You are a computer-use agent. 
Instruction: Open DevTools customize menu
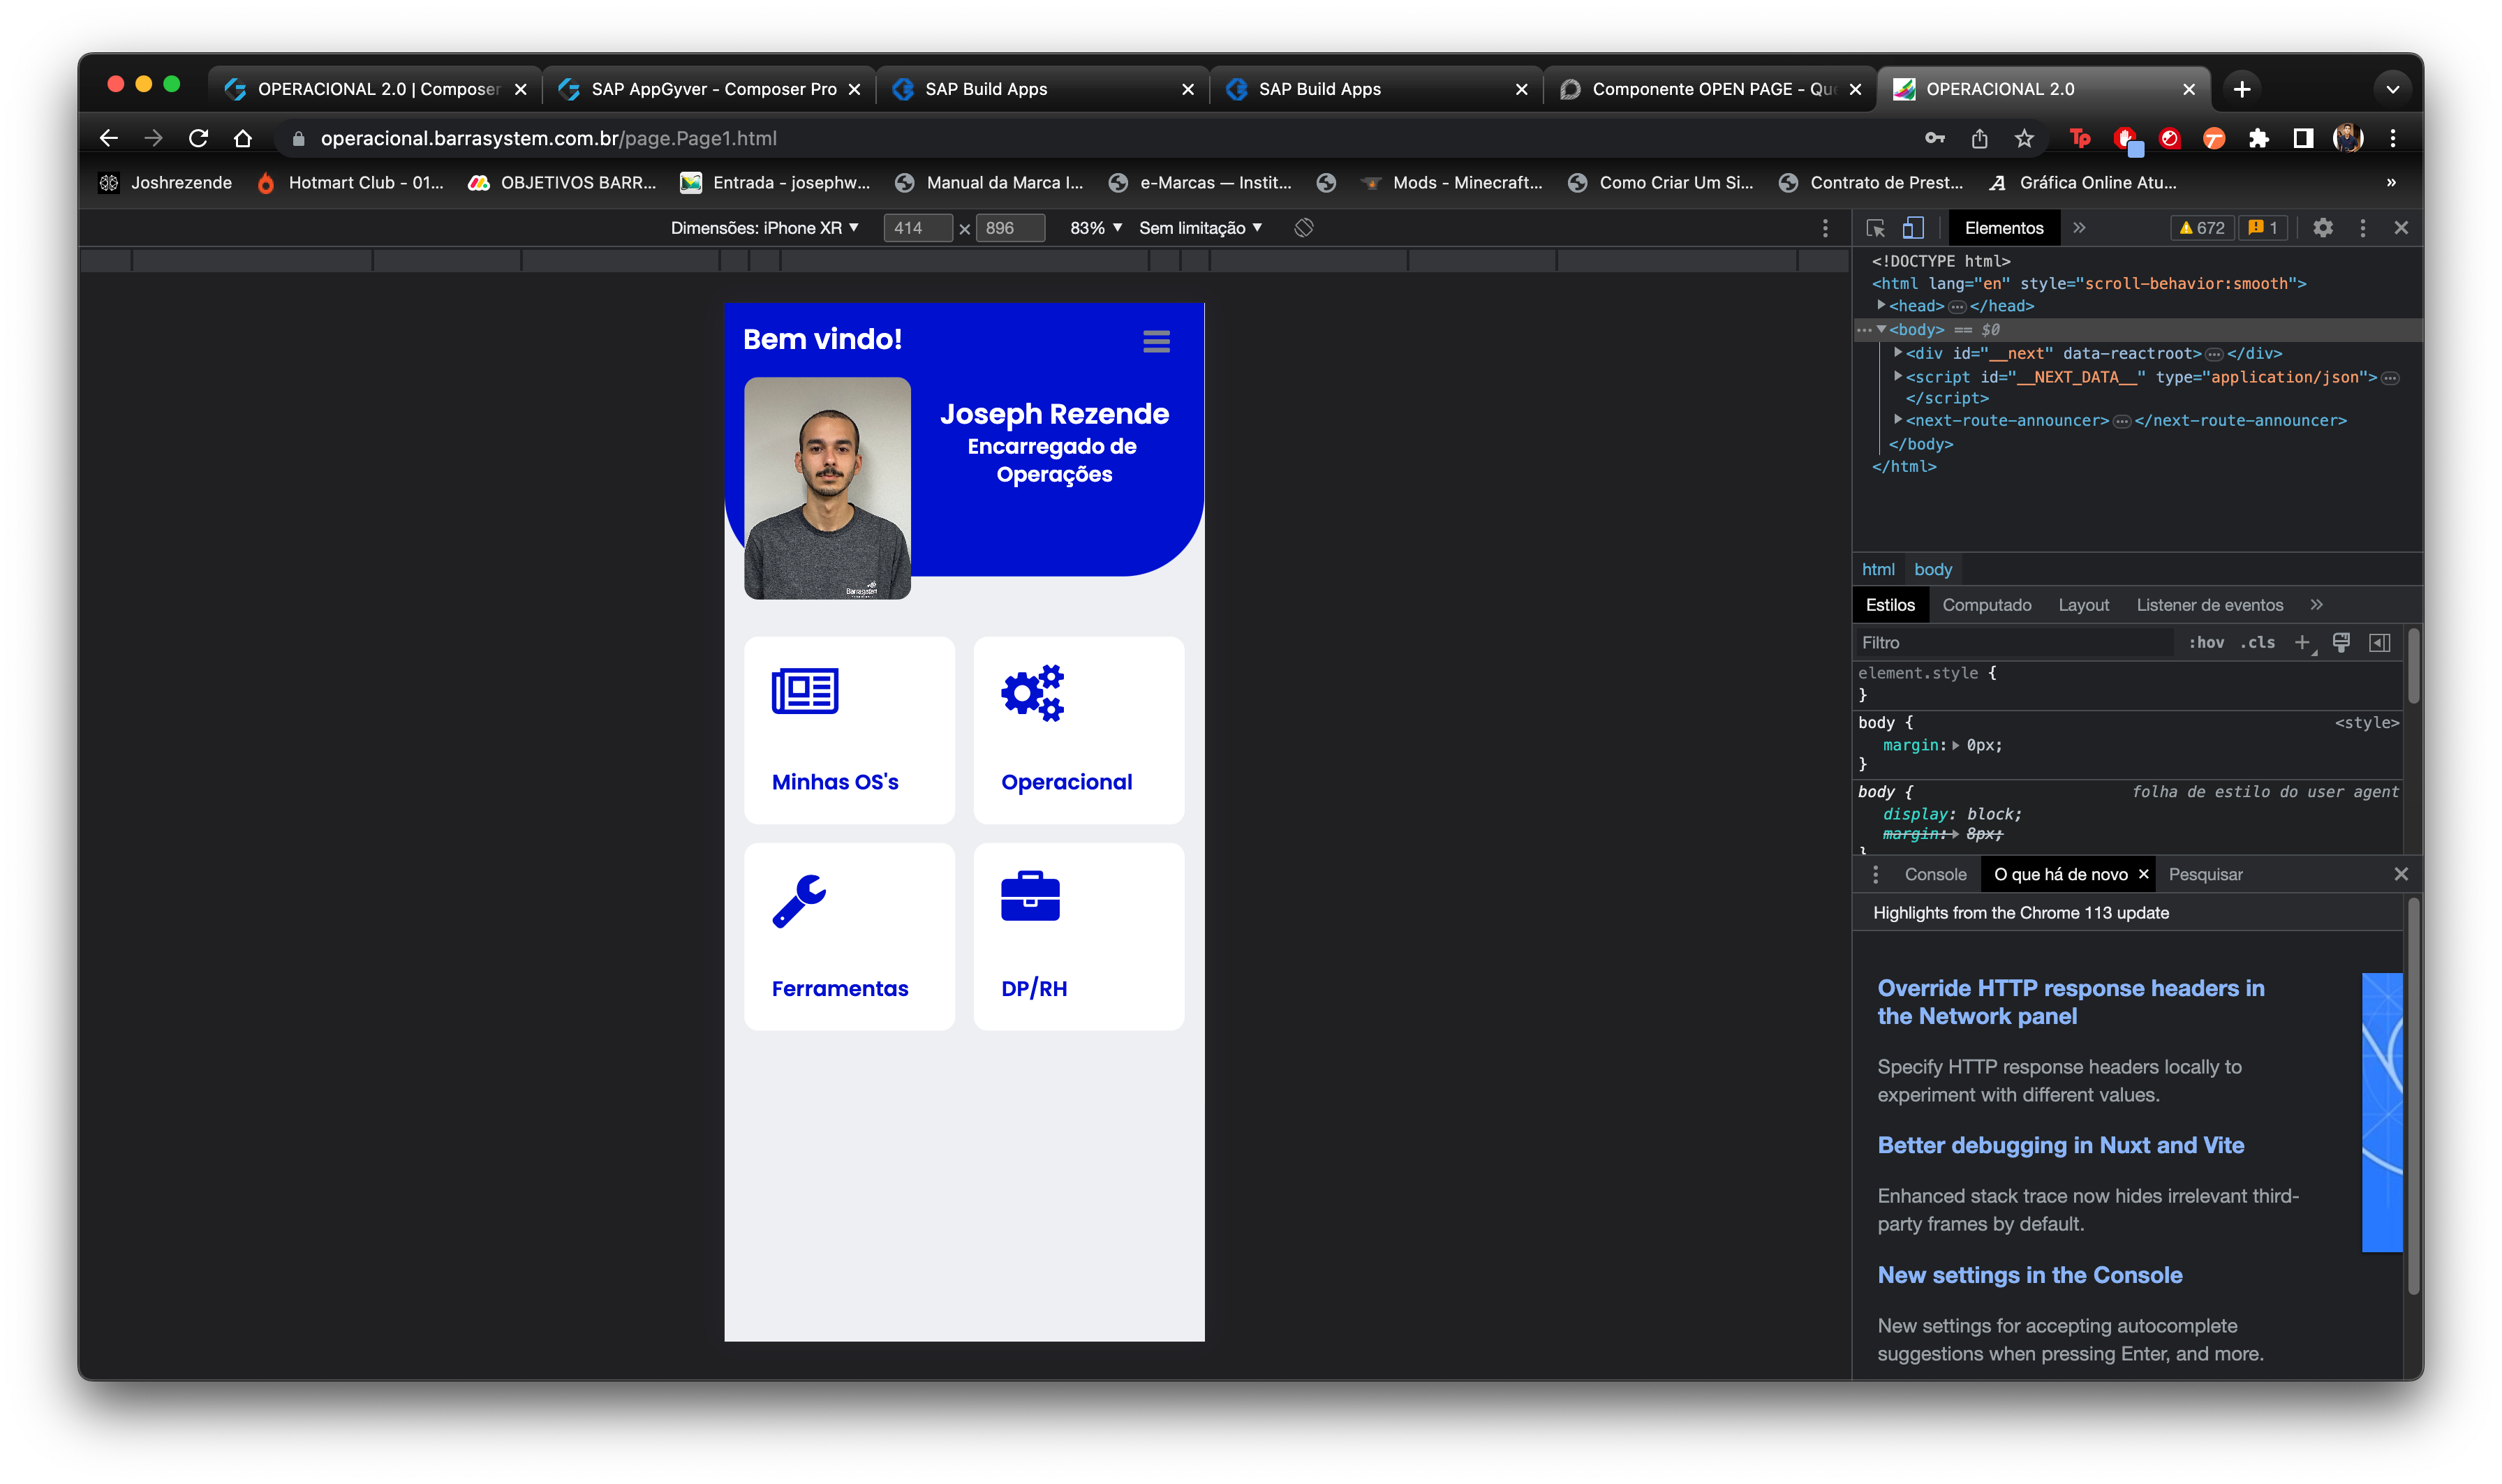point(2363,228)
